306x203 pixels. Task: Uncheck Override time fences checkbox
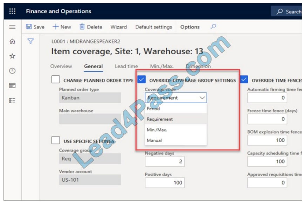point(244,79)
